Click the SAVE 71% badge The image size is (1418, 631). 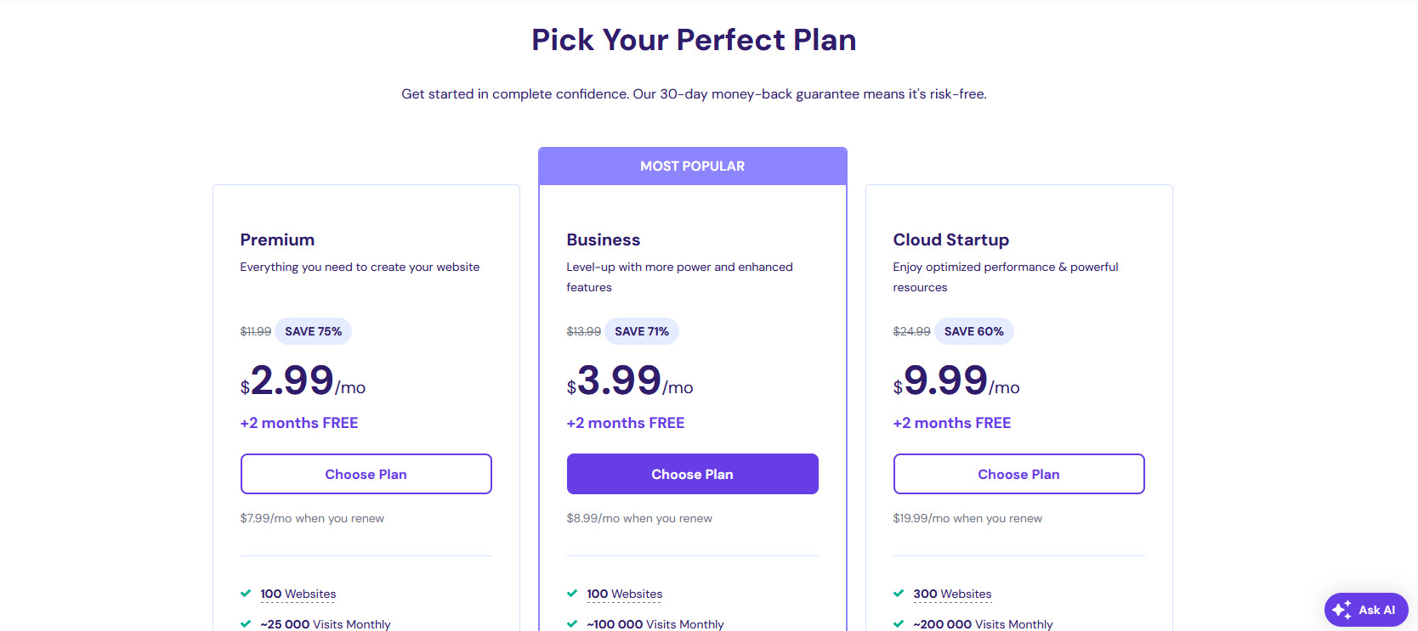(641, 331)
